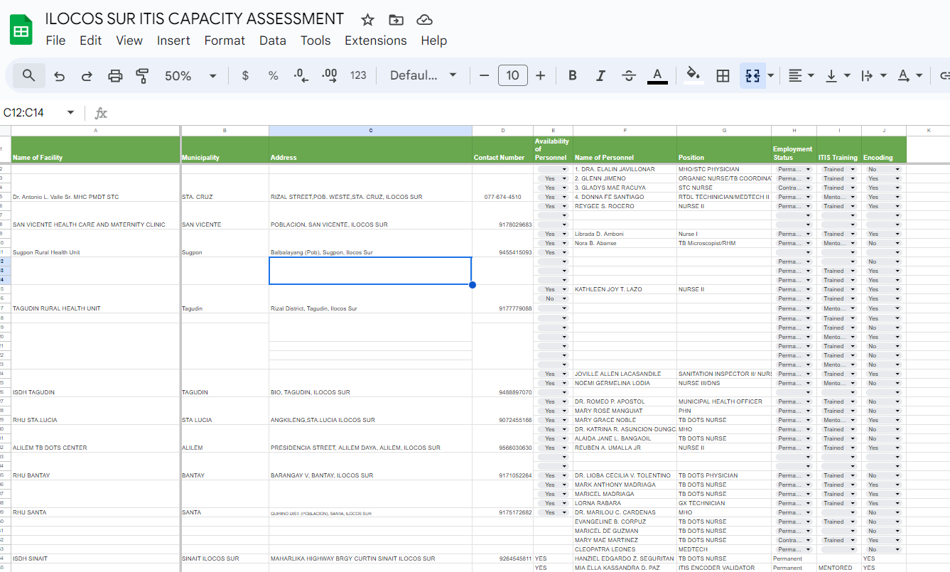Open the Format menu
The height and width of the screenshot is (572, 950).
[x=225, y=41]
